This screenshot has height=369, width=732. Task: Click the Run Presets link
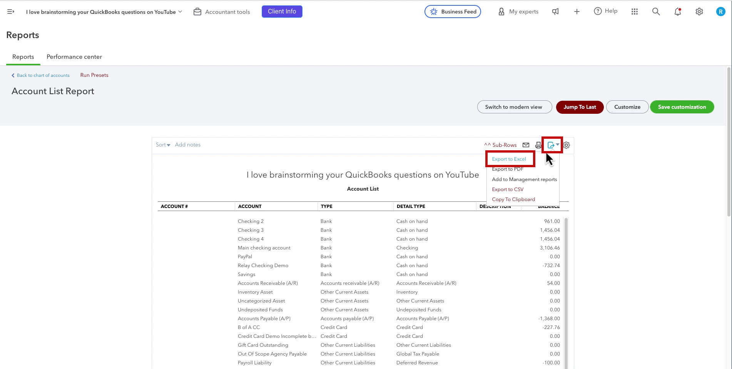94,75
